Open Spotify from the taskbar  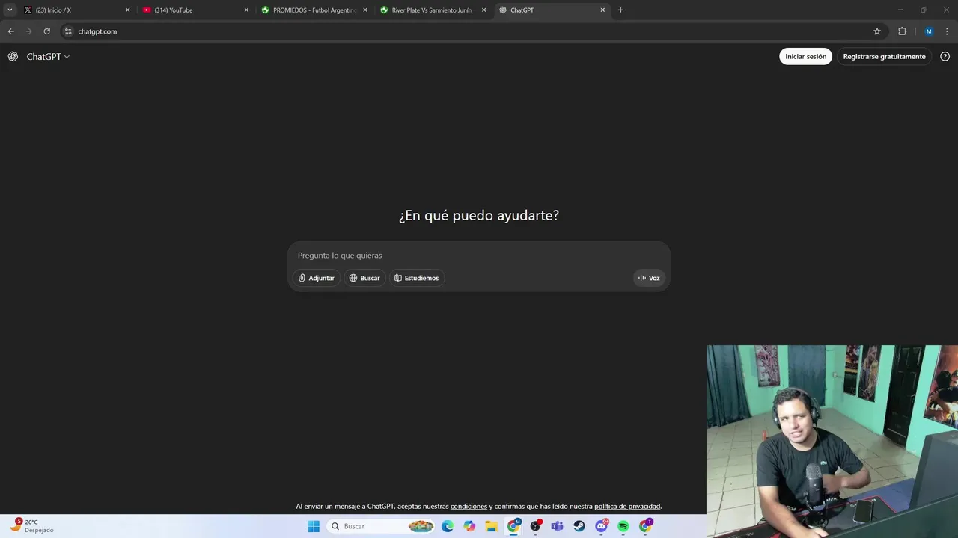pyautogui.click(x=623, y=526)
